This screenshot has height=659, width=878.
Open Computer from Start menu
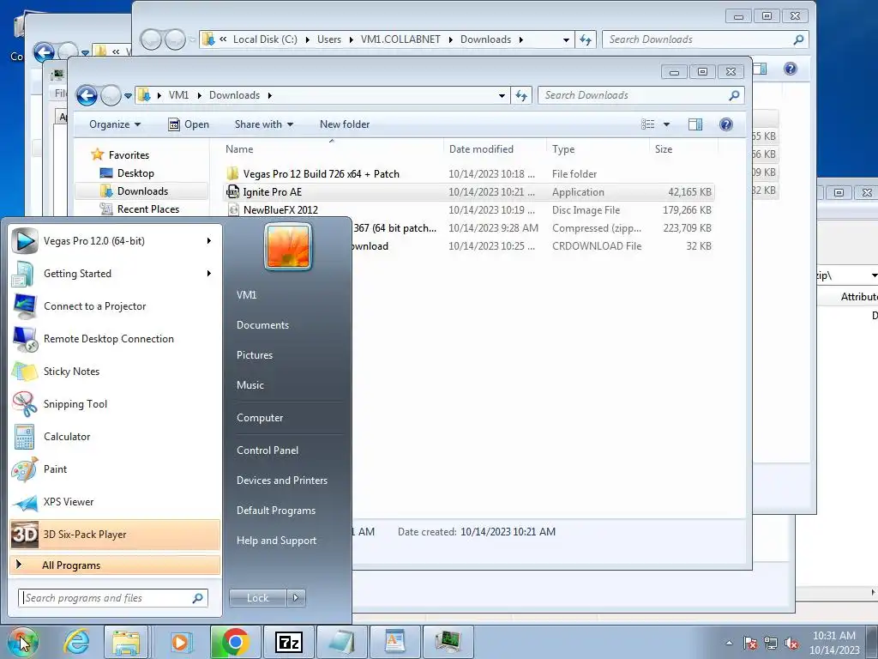click(260, 418)
